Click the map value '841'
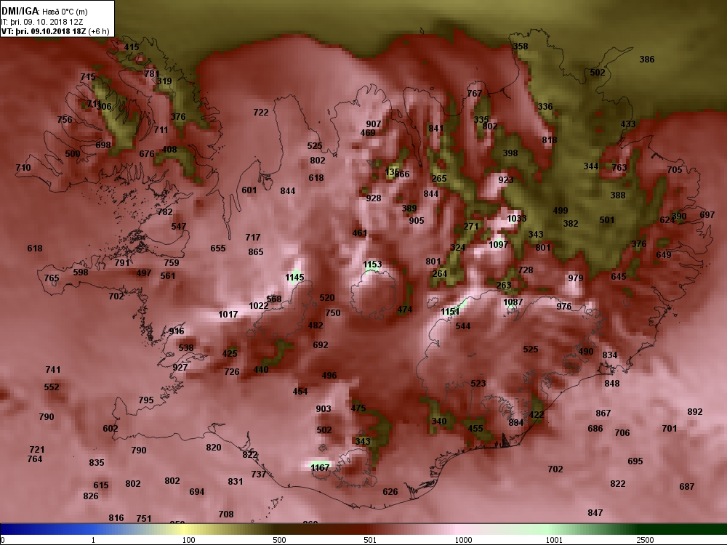The width and height of the screenshot is (727, 545). click(x=435, y=129)
